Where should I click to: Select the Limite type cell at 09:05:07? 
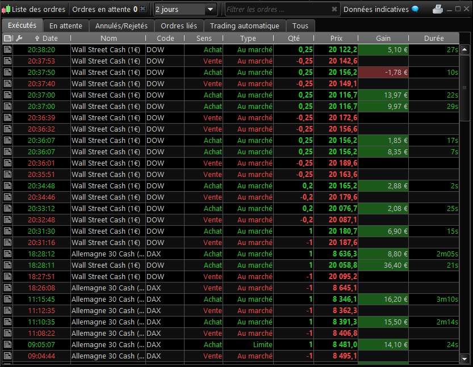point(248,345)
